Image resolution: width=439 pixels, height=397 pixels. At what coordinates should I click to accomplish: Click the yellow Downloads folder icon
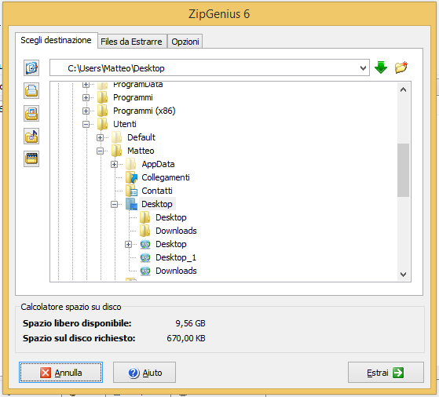pyautogui.click(x=145, y=231)
